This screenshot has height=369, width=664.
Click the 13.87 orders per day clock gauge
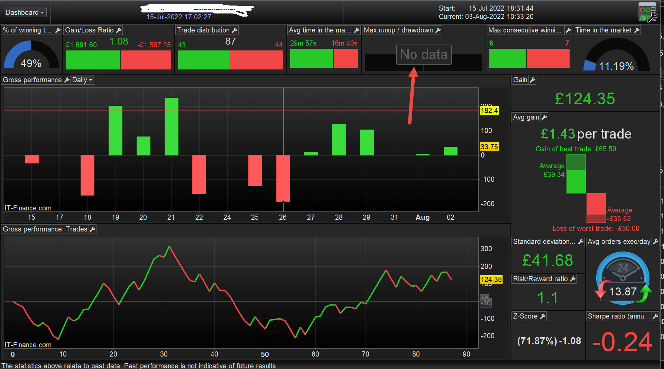tap(623, 278)
